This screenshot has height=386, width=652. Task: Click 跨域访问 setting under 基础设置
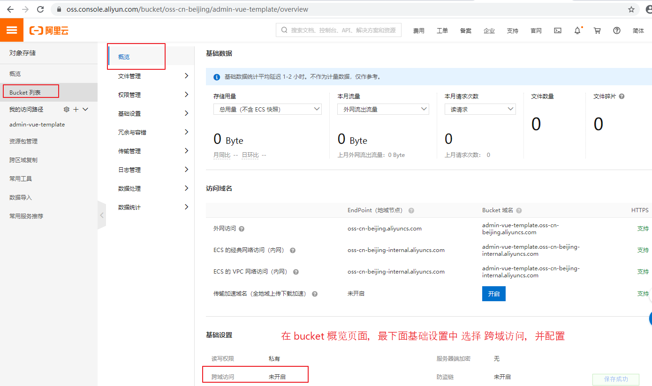[223, 377]
